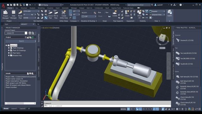Open the Modeling ribbon tab
The width and height of the screenshot is (202, 114).
[41, 8]
